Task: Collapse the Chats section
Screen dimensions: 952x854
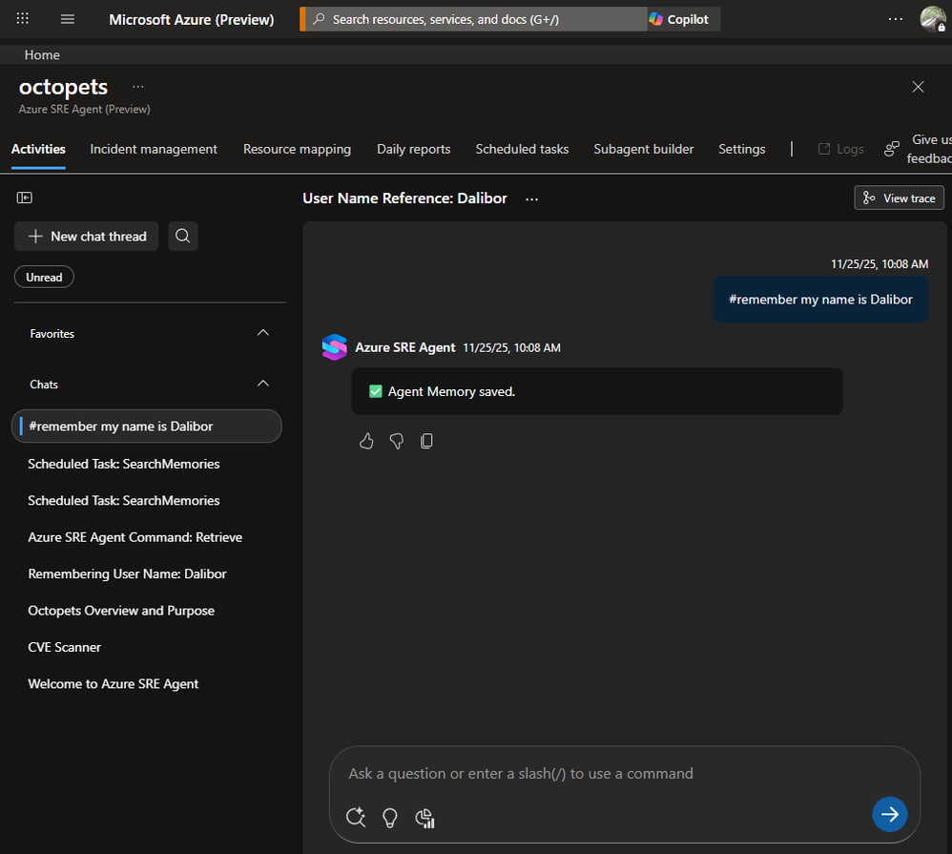Action: tap(263, 384)
